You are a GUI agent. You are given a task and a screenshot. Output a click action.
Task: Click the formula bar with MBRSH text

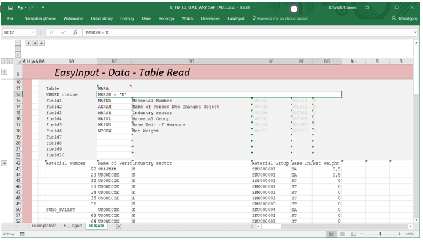(247, 32)
